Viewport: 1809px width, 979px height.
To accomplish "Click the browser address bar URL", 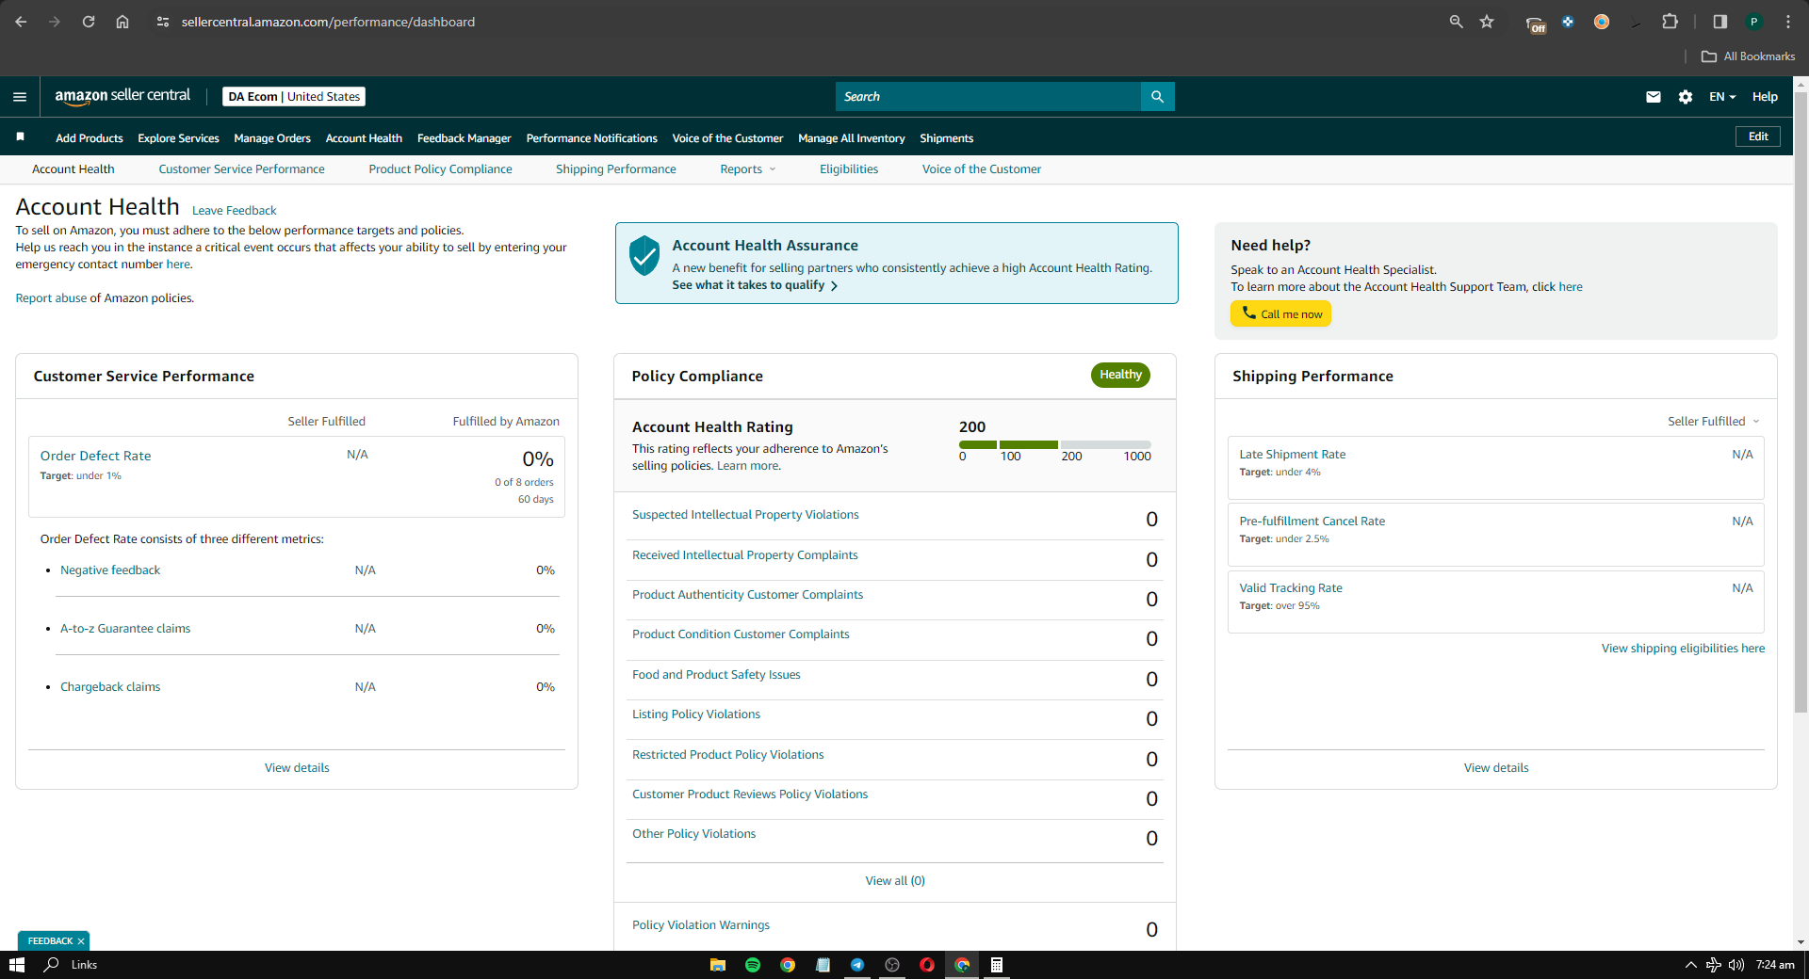I will click(328, 22).
